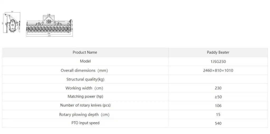
Task: Click the 2460×810×1010 dimensions value
Action: click(x=218, y=70)
